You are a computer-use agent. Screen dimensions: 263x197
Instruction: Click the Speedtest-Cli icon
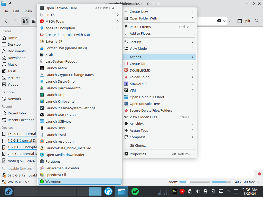(x=42, y=175)
